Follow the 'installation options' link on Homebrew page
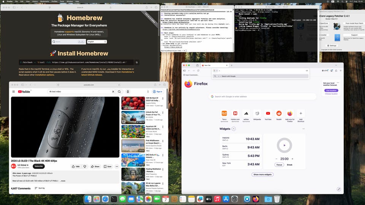Viewport: 365px width, 205px height. [45, 75]
